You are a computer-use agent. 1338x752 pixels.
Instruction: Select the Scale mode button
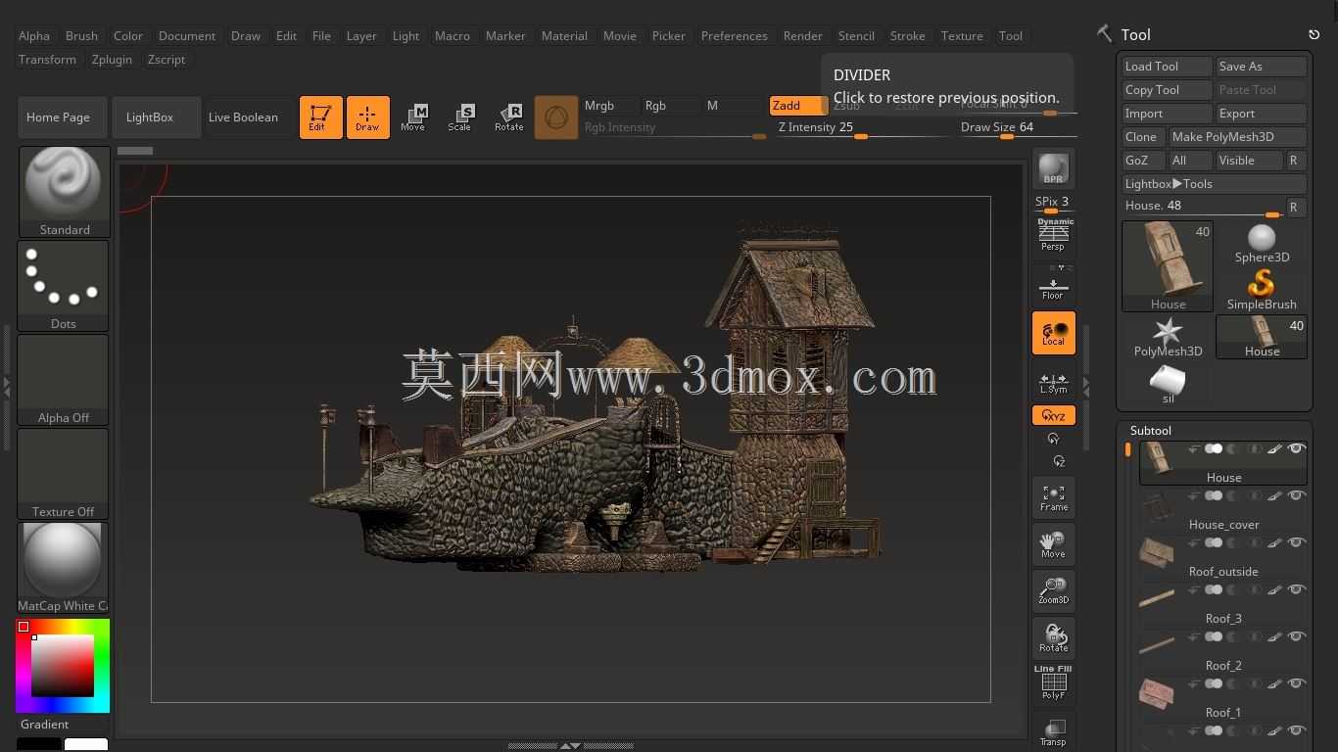tap(459, 117)
